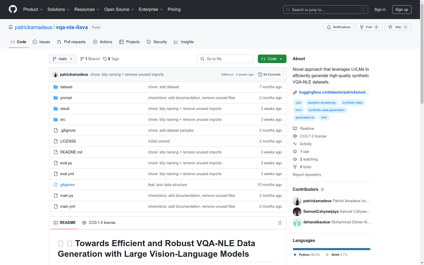Focus the 'Go to file' search field

[225, 59]
